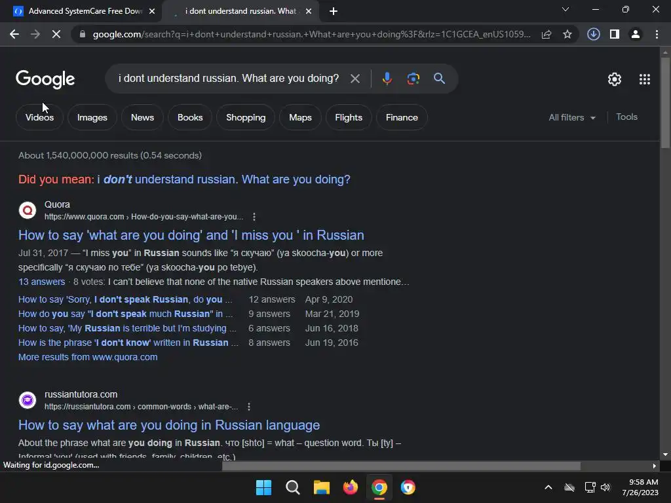Open Windows taskbar search
This screenshot has width=671, height=503.
click(x=293, y=487)
